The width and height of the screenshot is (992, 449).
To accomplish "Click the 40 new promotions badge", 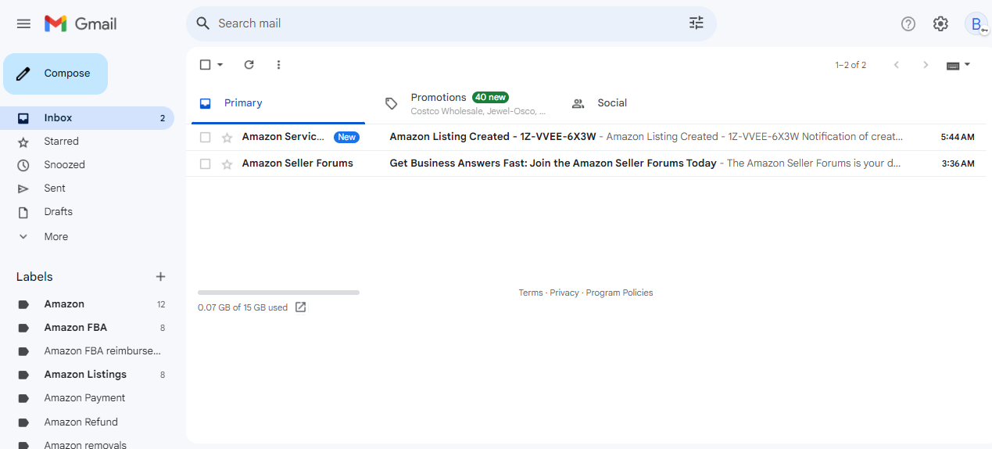I will click(490, 98).
